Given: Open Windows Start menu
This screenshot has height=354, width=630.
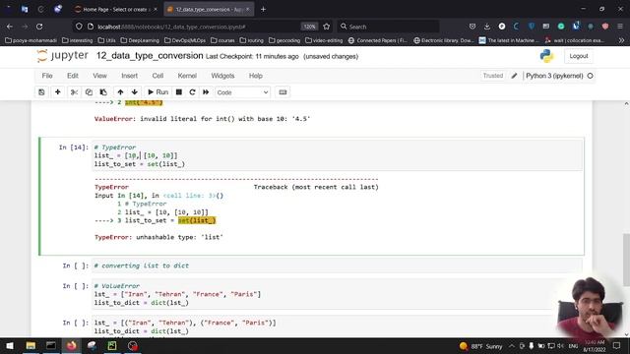Looking at the screenshot, I should pyautogui.click(x=10, y=345).
